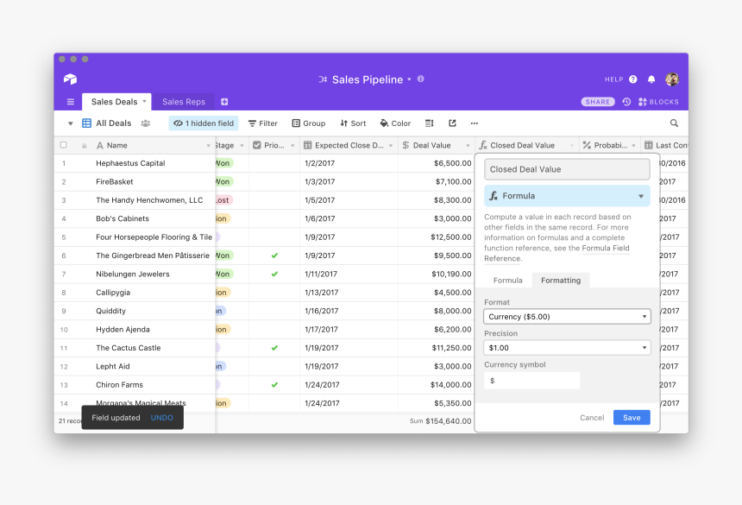Open the Blocks panel
This screenshot has width=742, height=505.
point(658,102)
